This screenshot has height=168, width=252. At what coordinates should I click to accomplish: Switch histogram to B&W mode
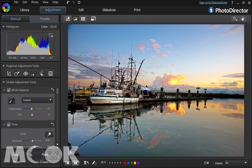point(54,27)
